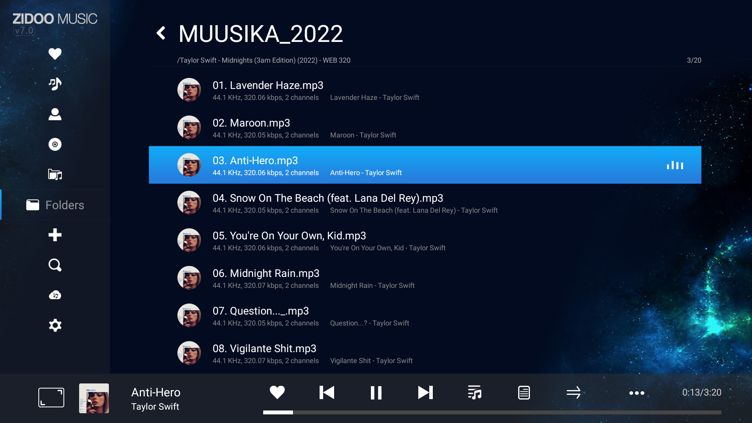Toggle favorite heart in player bar
Screen dimensions: 752x423
coord(277,392)
